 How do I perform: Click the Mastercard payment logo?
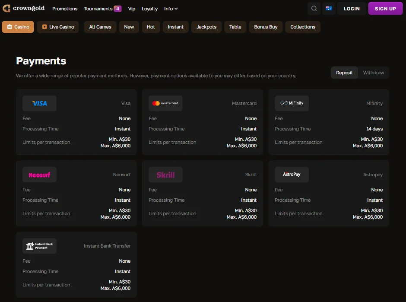coord(165,103)
